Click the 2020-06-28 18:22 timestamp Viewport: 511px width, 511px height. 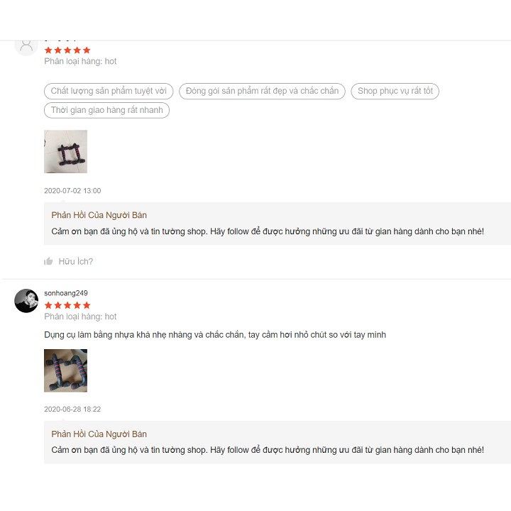pos(72,410)
